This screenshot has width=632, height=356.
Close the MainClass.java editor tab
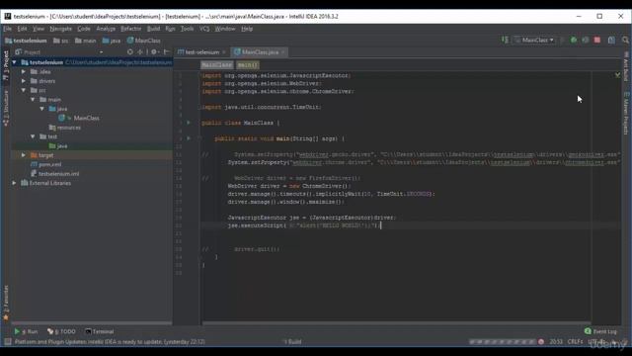click(283, 52)
